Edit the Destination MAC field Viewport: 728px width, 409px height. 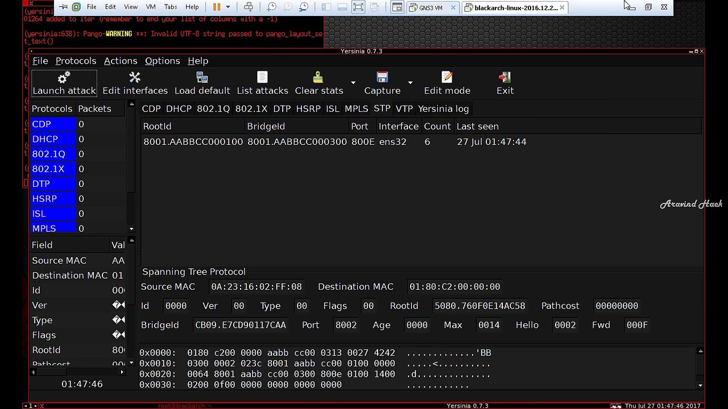454,287
